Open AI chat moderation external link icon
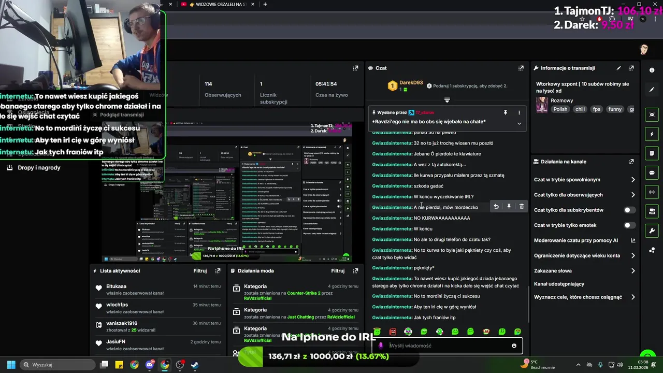This screenshot has width=663, height=373. click(633, 240)
